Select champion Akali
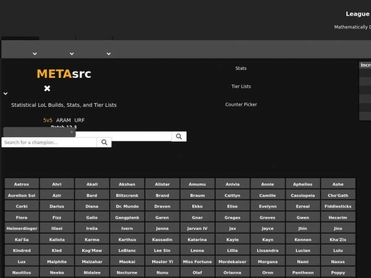This screenshot has height=278, width=371. tap(92, 183)
